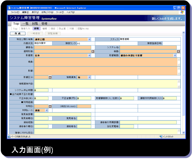Go to the 復旧 sub-tab
192x159 pixels.
click(53, 28)
